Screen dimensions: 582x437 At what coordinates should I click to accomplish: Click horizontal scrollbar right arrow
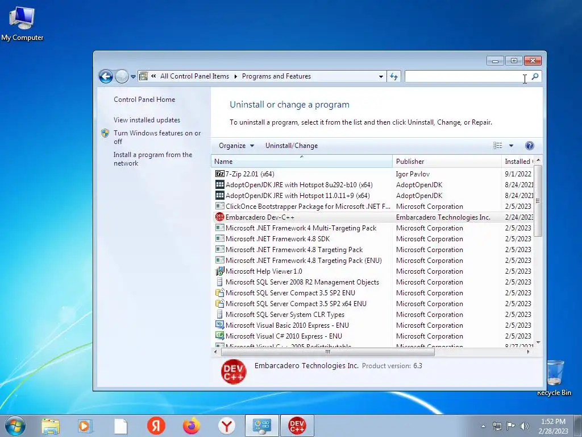(529, 352)
